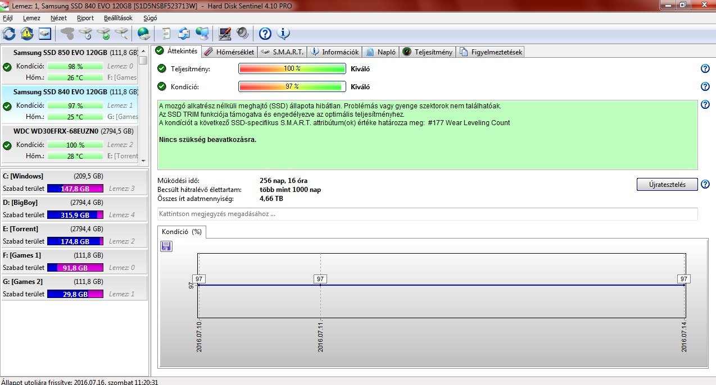Switch to the Teljesítmény tab
The width and height of the screenshot is (716, 385).
pos(427,52)
